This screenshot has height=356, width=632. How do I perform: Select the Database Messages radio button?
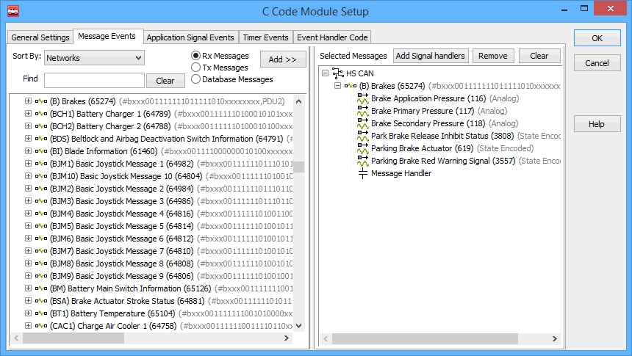[196, 79]
